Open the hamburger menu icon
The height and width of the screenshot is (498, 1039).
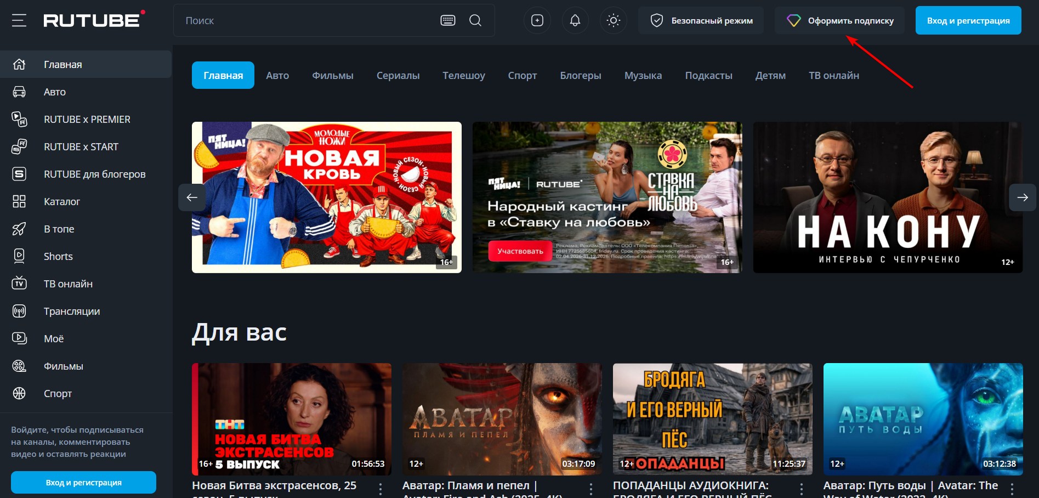click(19, 21)
